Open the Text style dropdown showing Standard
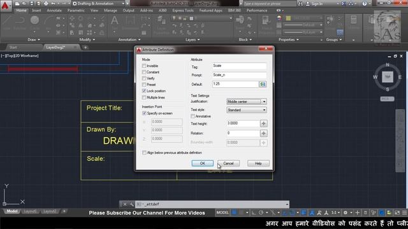 click(247, 110)
